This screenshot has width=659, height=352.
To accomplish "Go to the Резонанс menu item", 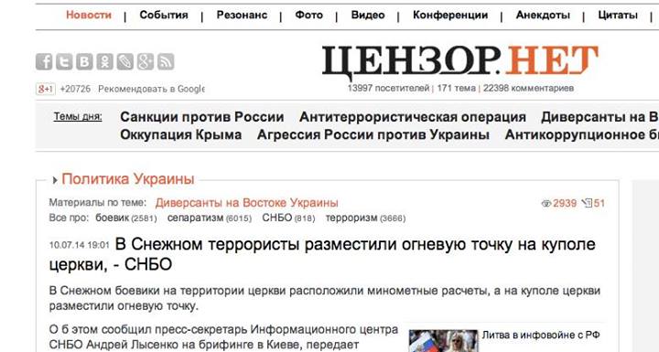I will (242, 16).
